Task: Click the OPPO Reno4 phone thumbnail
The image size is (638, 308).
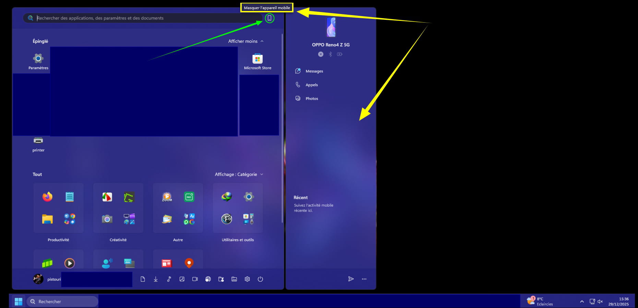Action: [x=331, y=27]
